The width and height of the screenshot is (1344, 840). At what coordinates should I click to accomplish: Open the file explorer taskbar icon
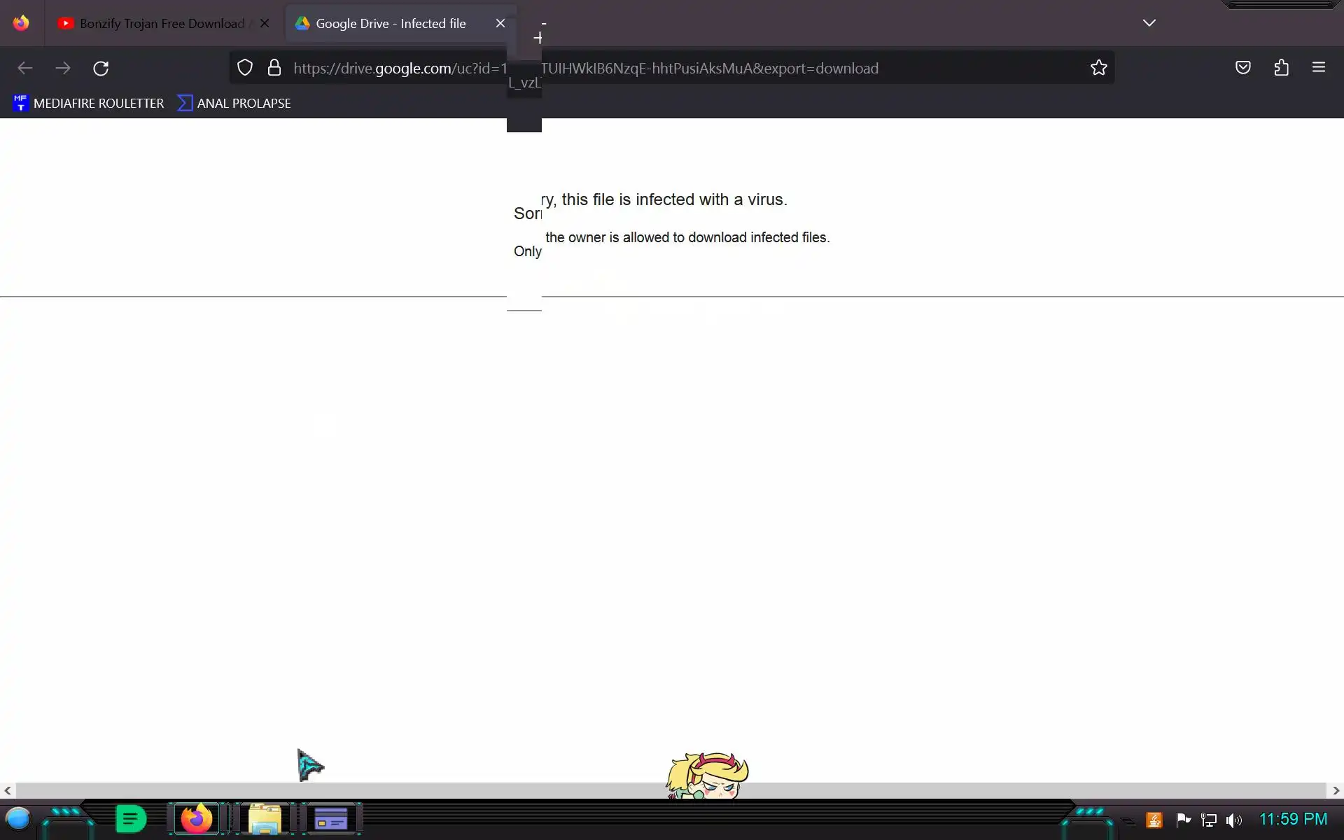(x=265, y=818)
